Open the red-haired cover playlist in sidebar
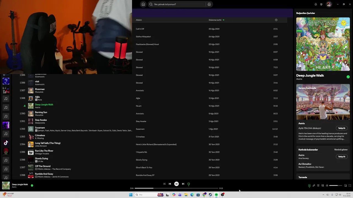This screenshot has width=353, height=198. click(6, 152)
